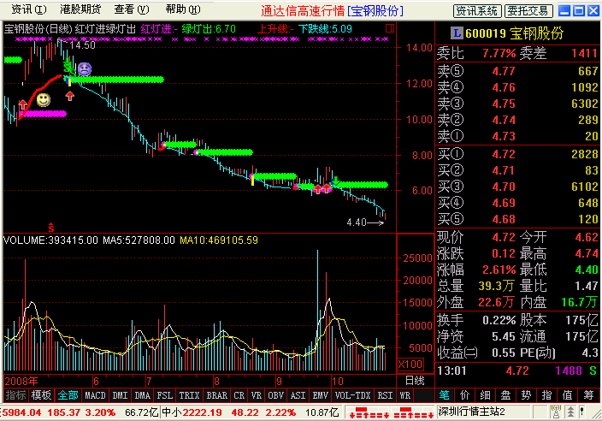602x421 pixels.
Task: Select the 笔 tab in quote panel
Action: tap(445, 395)
